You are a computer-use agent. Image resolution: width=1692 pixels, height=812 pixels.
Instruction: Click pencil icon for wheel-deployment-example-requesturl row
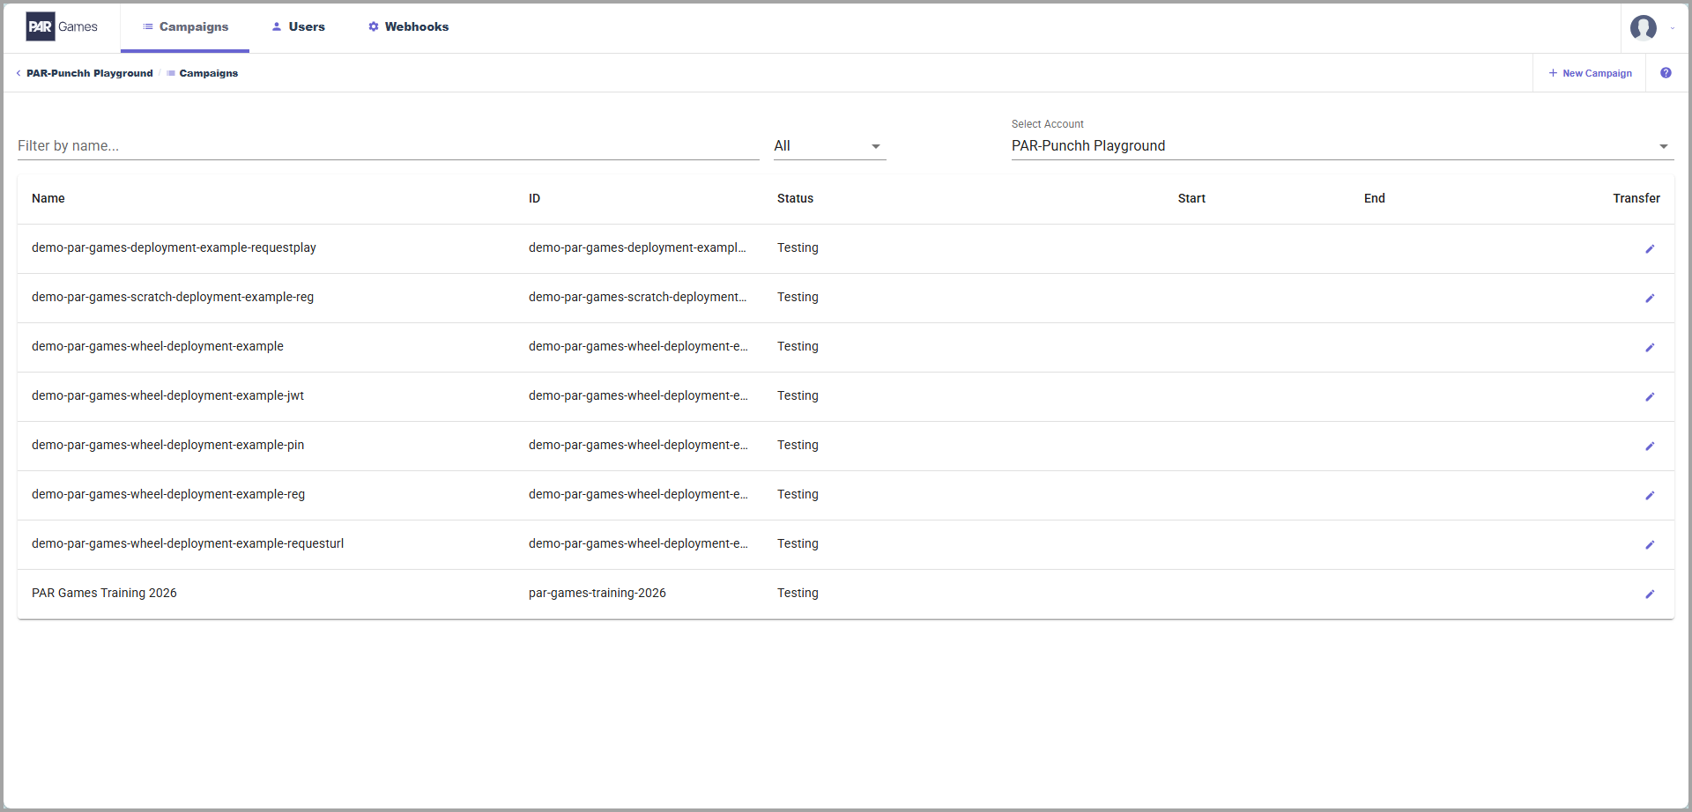[1650, 545]
